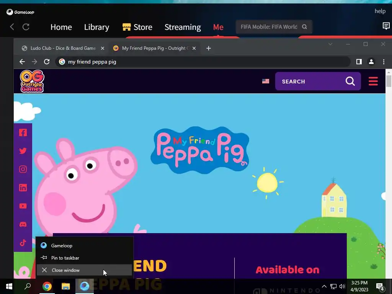Click the GameLoop logo in title bar
Viewport: 392px width, 294px height.
coord(20,12)
